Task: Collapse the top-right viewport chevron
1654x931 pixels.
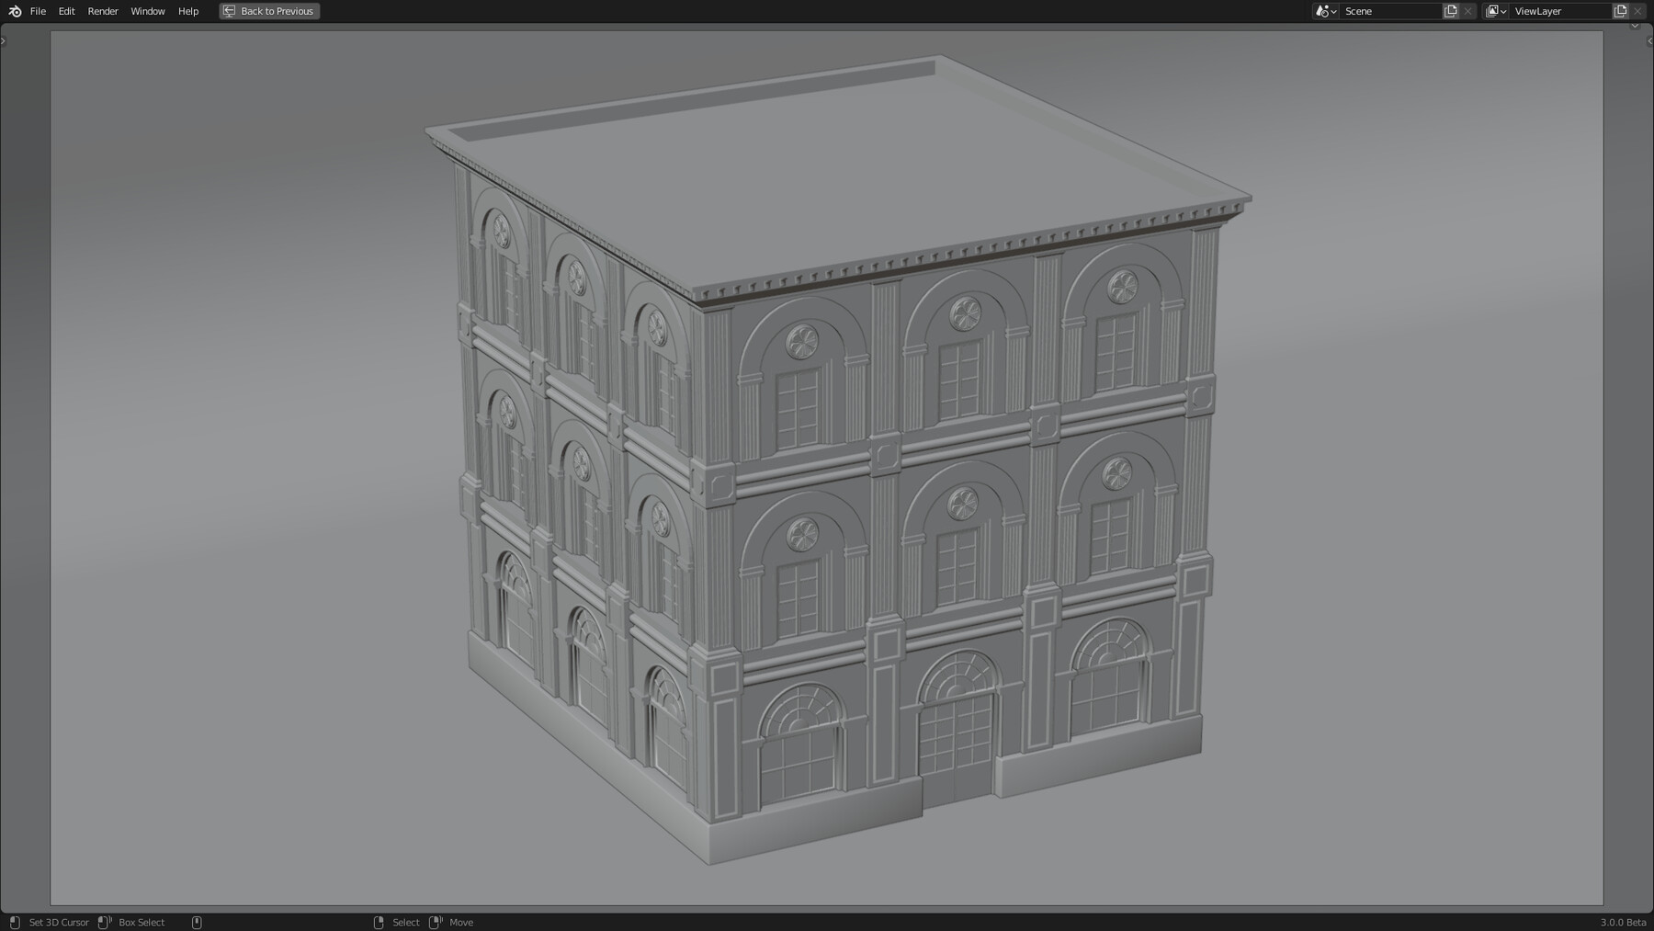Action: (1635, 27)
